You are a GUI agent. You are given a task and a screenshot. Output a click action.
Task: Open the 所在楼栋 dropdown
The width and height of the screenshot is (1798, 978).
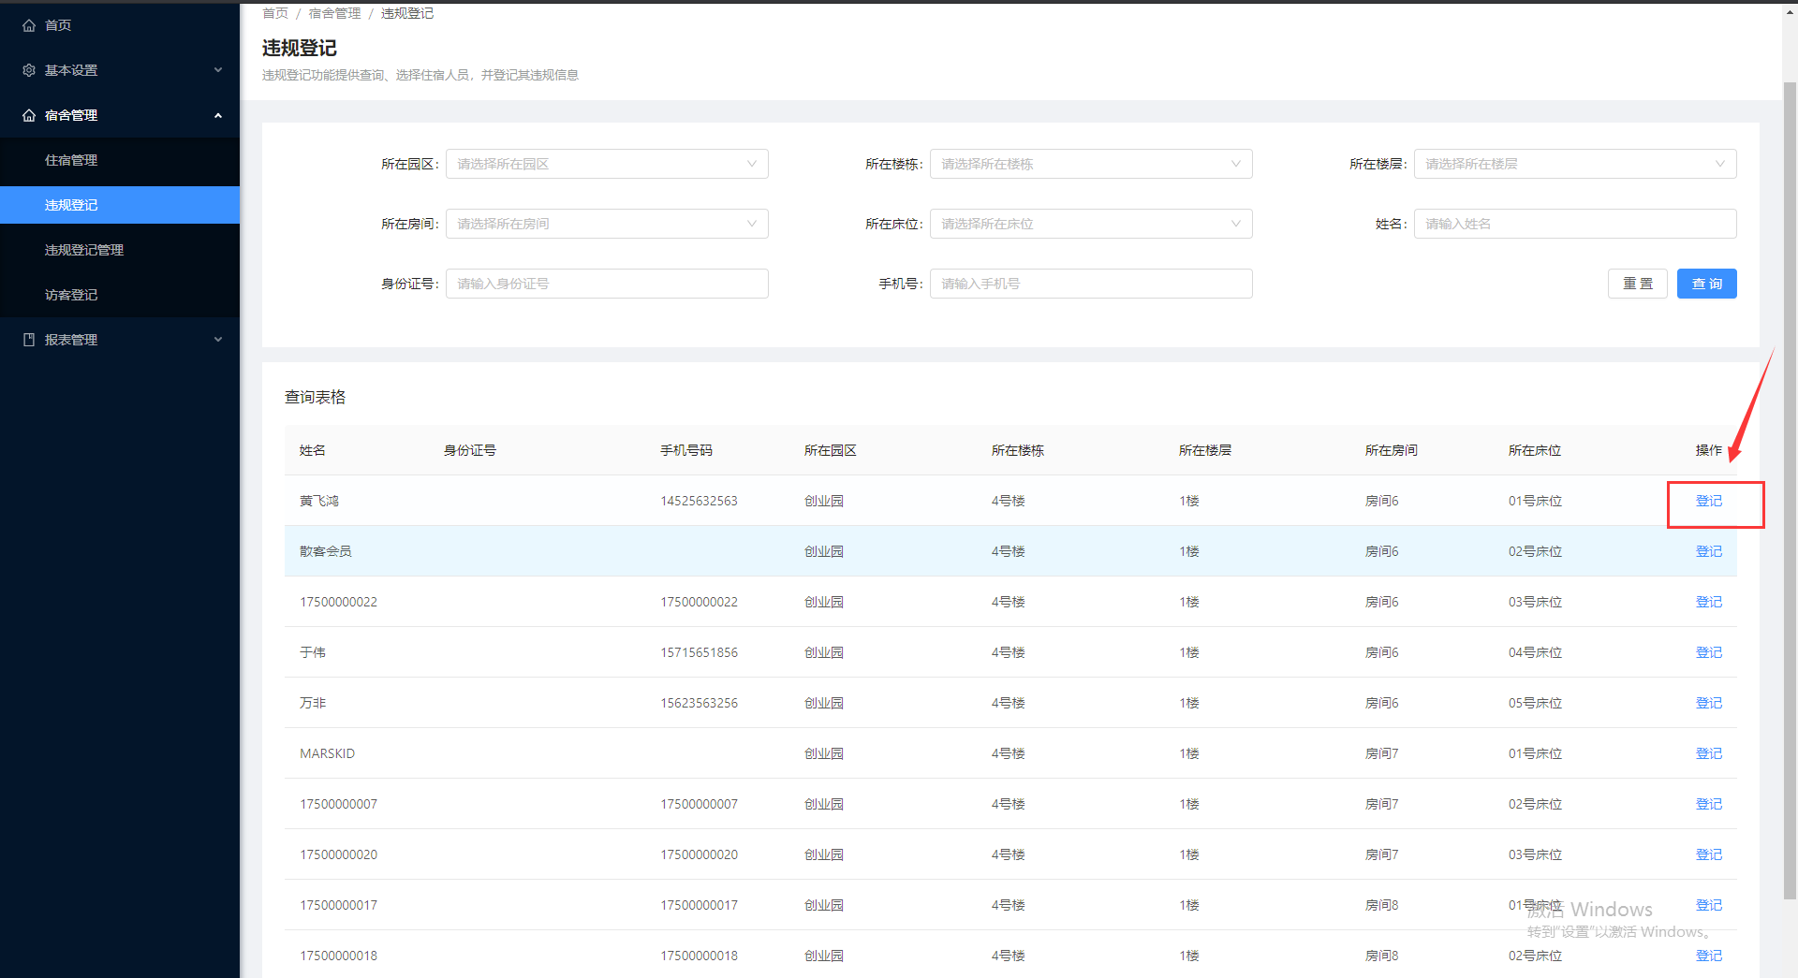coord(1091,164)
